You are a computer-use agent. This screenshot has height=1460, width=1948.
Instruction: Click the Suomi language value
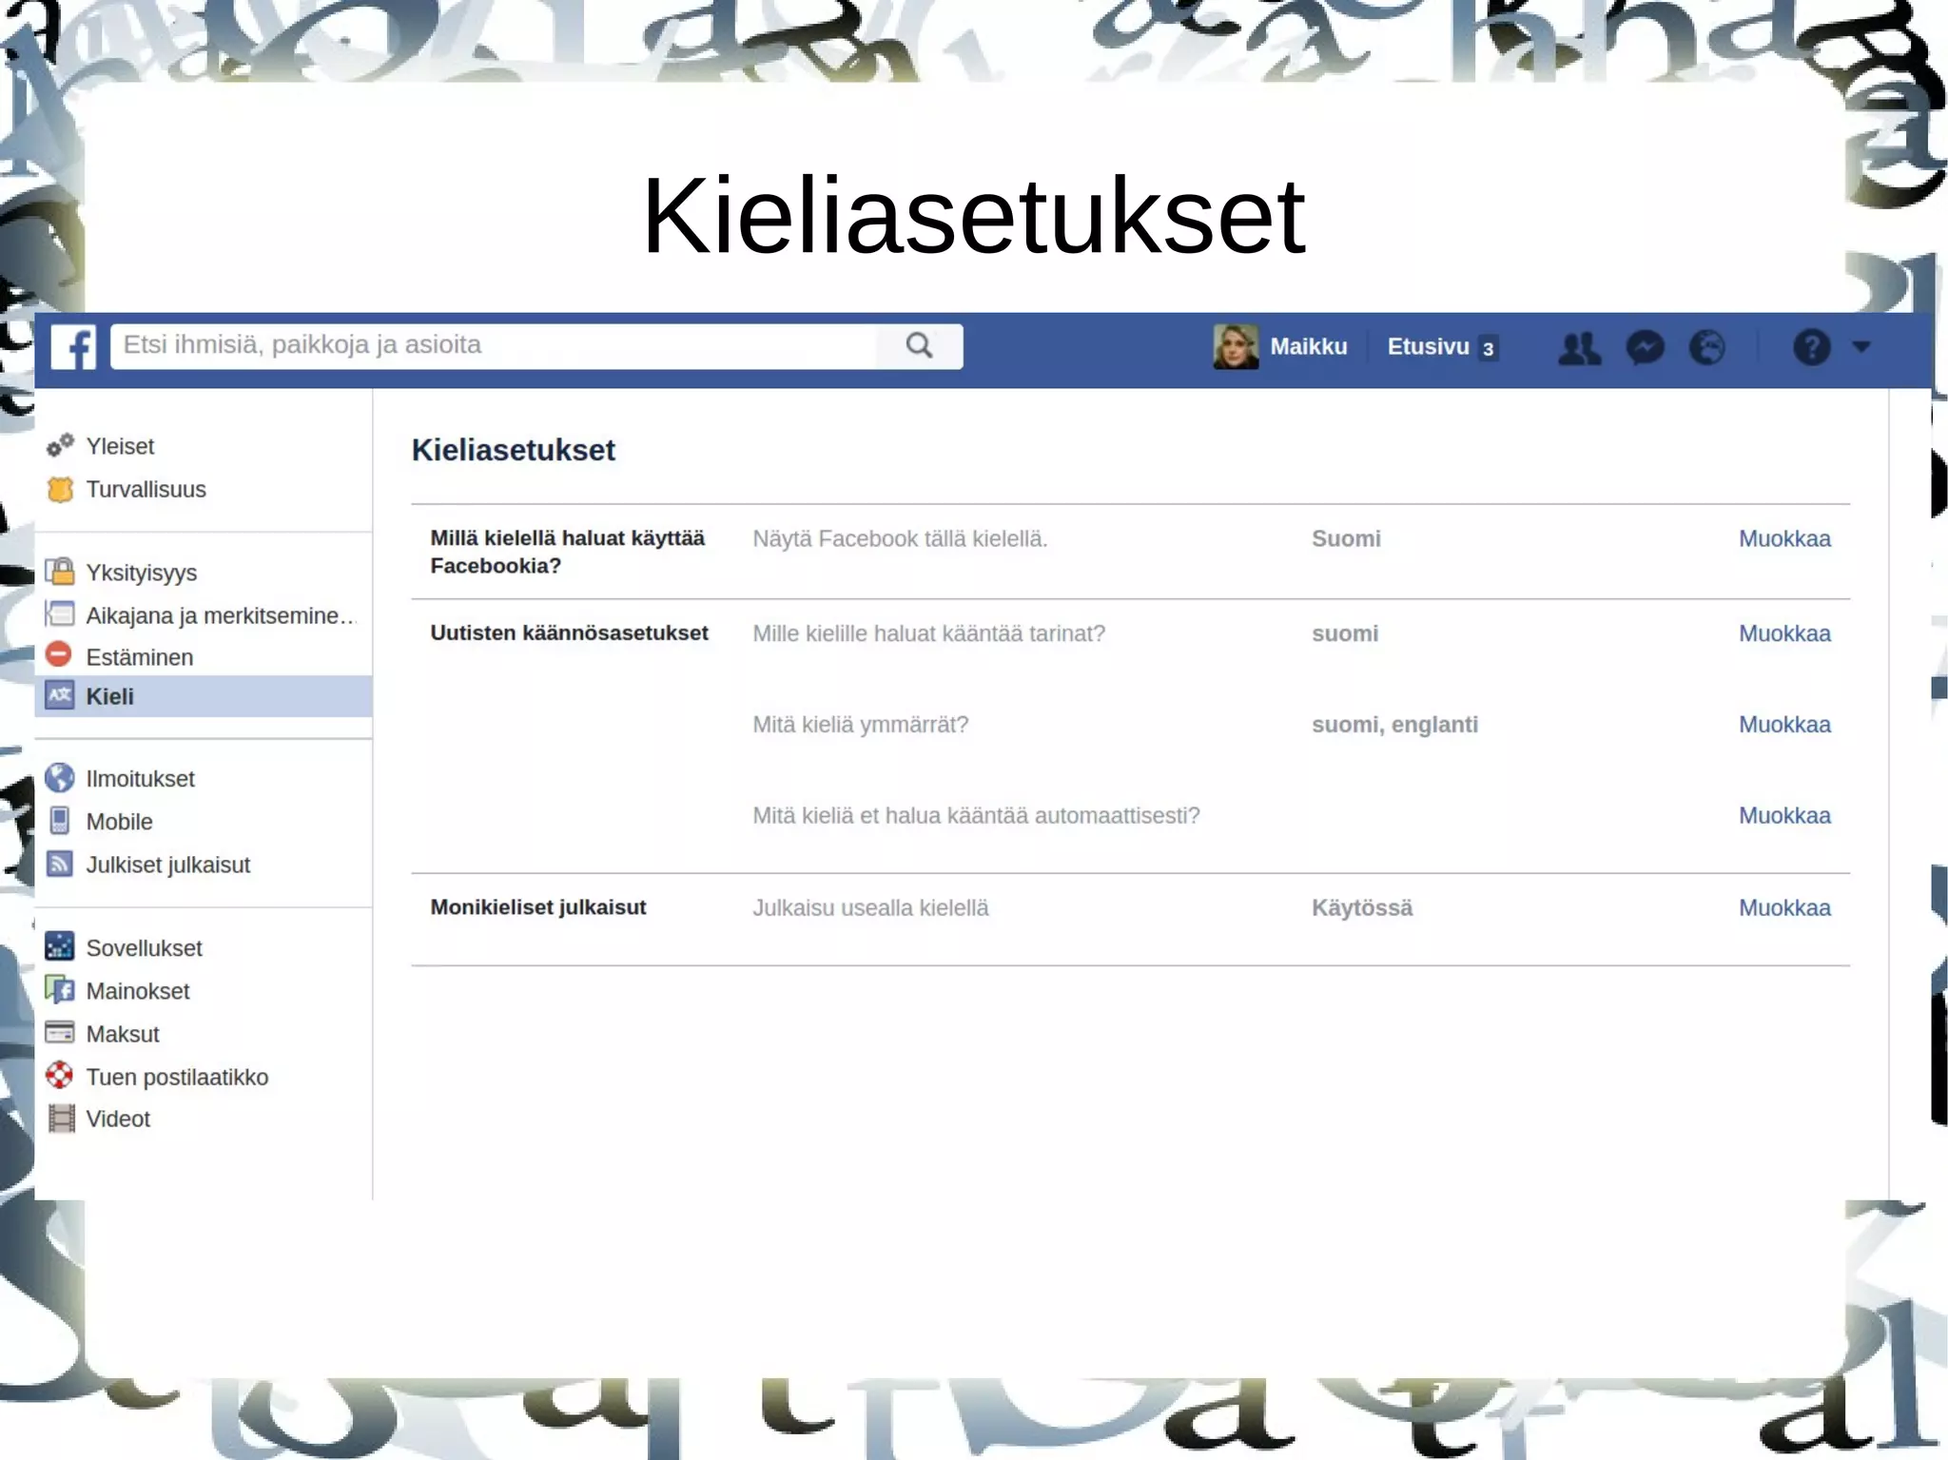tap(1346, 538)
